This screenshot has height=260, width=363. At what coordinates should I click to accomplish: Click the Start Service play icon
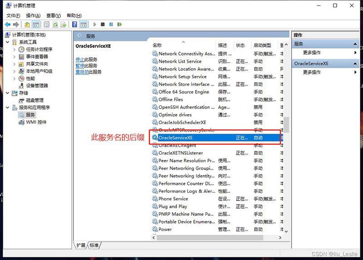(x=95, y=25)
